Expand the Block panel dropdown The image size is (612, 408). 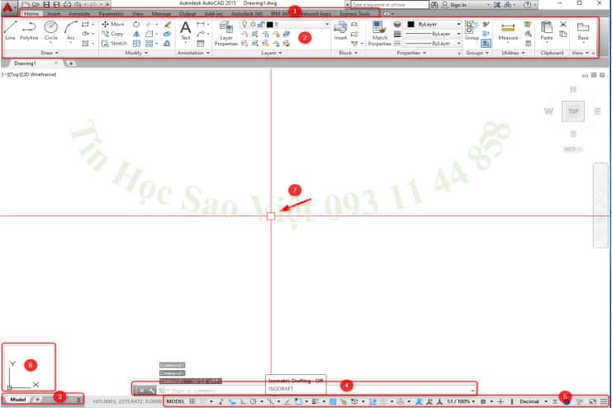coord(349,53)
